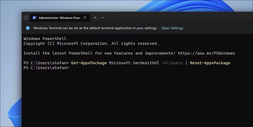Click the PowerShell icon on the tab
Viewport: 253px width, 127px height.
(x=34, y=18)
